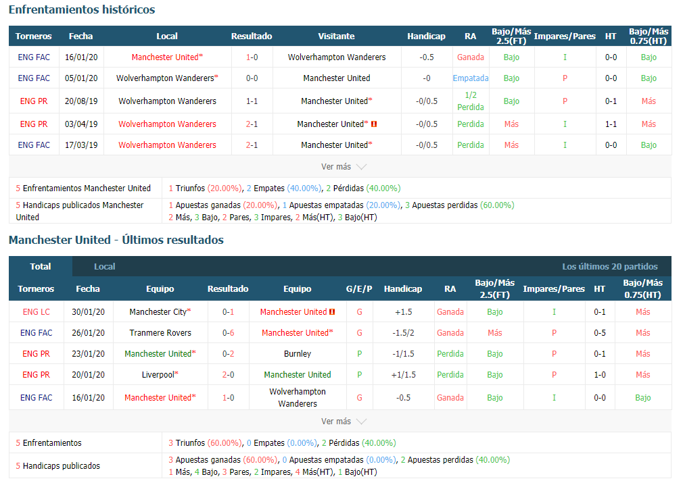Switch to the Total tab
The image size is (683, 483).
click(x=41, y=266)
